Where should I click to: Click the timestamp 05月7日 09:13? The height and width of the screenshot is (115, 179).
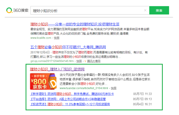(142, 99)
